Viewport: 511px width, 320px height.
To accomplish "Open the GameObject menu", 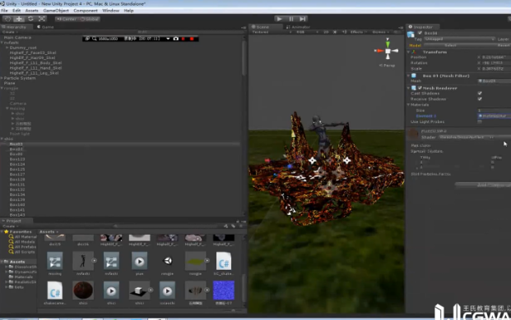I will point(56,11).
